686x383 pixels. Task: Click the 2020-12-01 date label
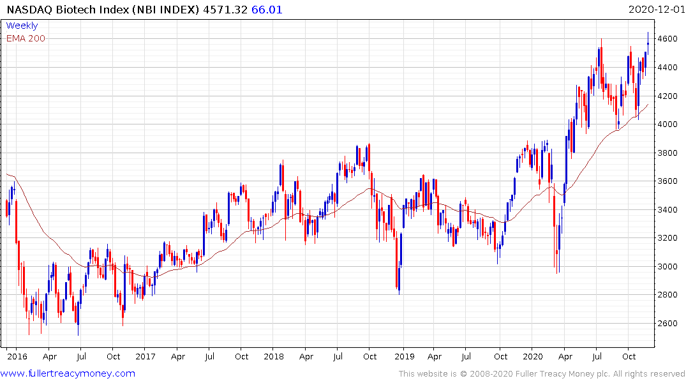click(656, 10)
